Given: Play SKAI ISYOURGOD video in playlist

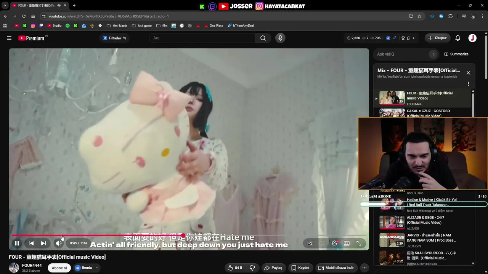Looking at the screenshot, I should pos(423,258).
